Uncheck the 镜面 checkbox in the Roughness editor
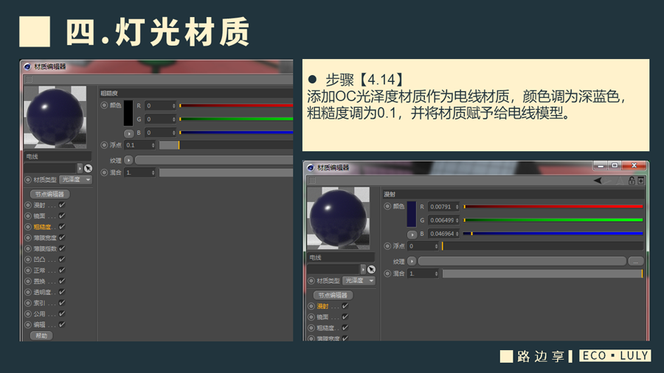This screenshot has width=664, height=373. click(x=62, y=216)
